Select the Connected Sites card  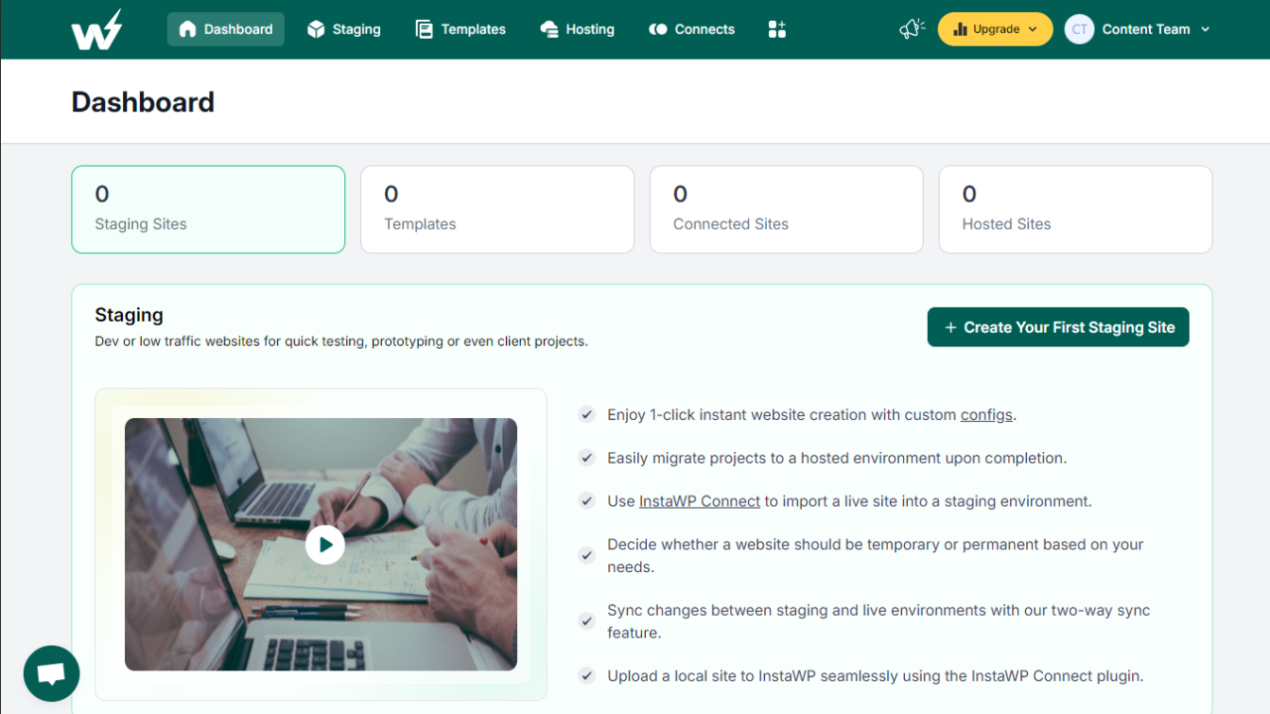(x=787, y=209)
